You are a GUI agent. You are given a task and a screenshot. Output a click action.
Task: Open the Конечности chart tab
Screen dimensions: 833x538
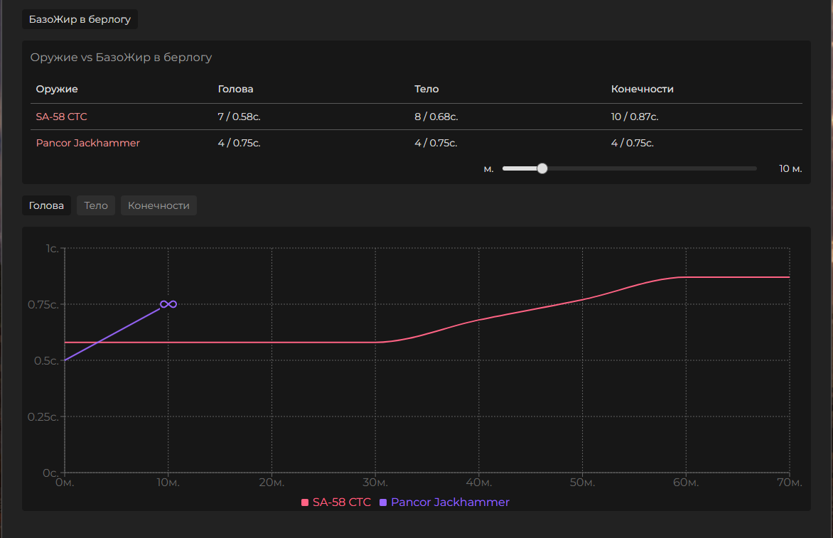[x=158, y=205]
